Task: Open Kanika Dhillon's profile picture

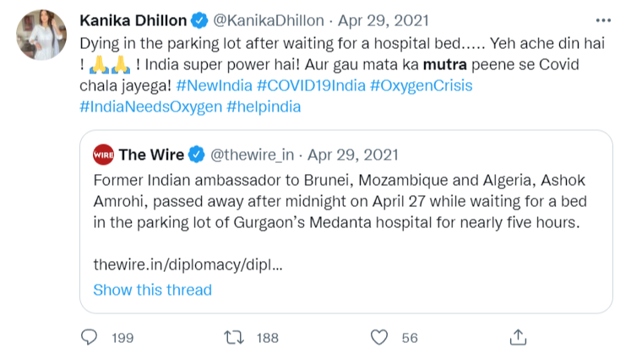Action: (x=41, y=35)
